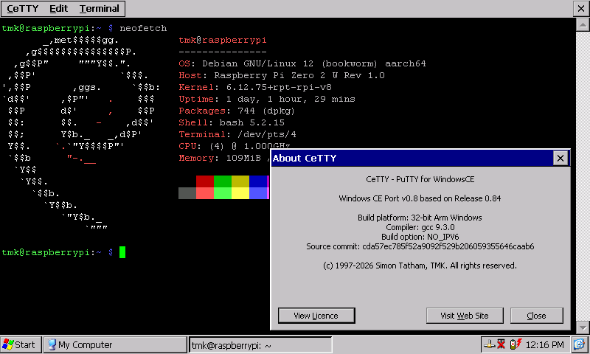Click 'CeTTY - PuTTY for WindowsCE' text
This screenshot has height=354, width=590.
coord(420,179)
